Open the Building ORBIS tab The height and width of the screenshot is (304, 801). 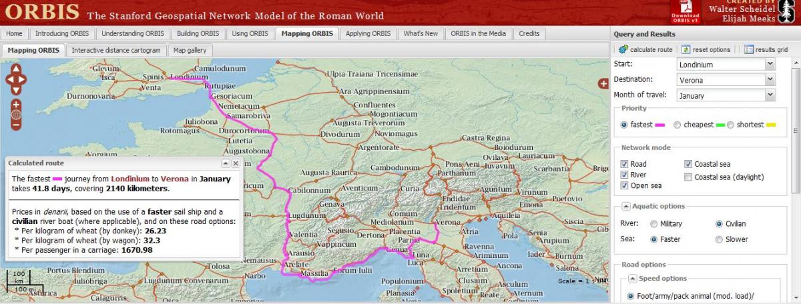198,33
